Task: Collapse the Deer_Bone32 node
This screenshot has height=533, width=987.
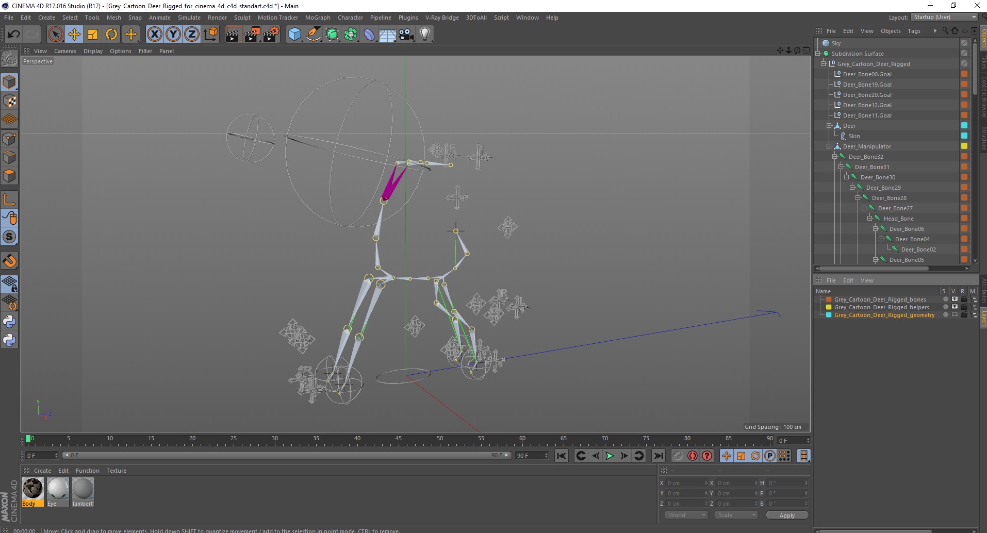Action: 835,157
